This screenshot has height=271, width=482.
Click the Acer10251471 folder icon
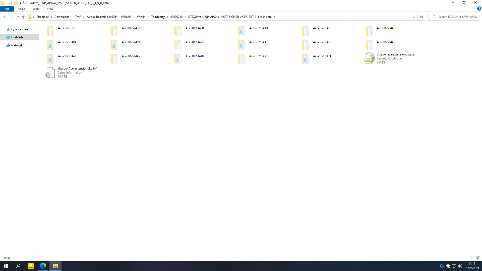pyautogui.click(x=306, y=59)
